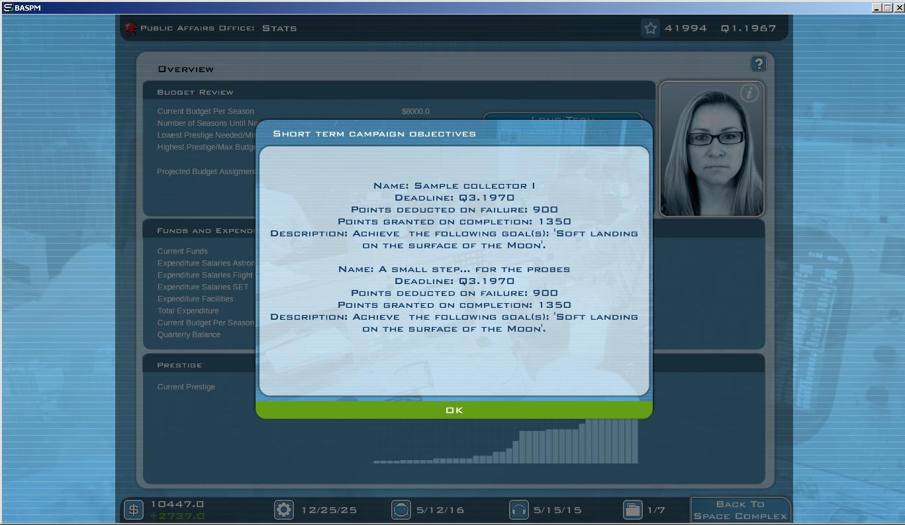This screenshot has height=525, width=905.
Task: Click the 'Name: Sample collector I' text
Action: click(x=454, y=186)
